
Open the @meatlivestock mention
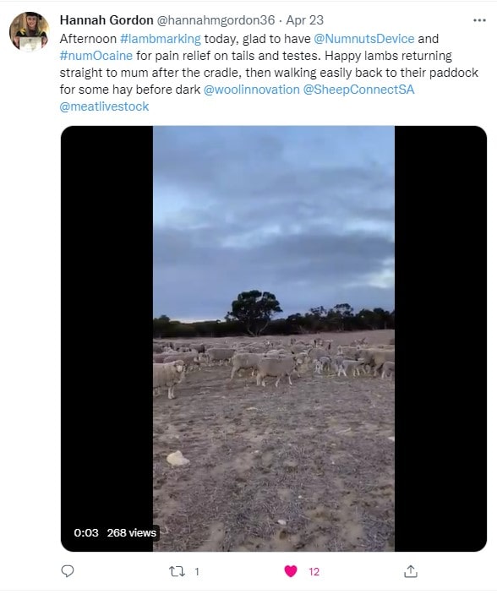tap(104, 106)
